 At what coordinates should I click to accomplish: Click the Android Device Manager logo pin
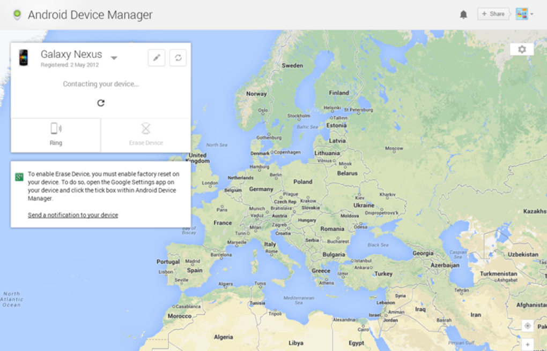click(x=17, y=14)
